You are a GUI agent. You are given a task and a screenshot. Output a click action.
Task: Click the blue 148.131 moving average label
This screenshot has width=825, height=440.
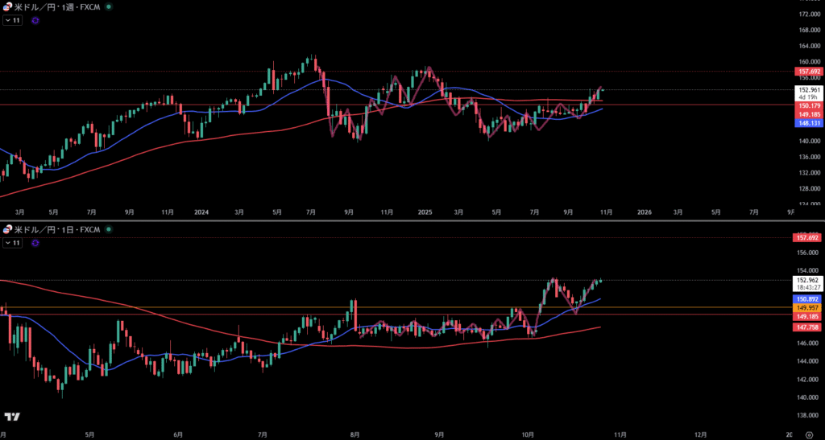click(x=807, y=124)
